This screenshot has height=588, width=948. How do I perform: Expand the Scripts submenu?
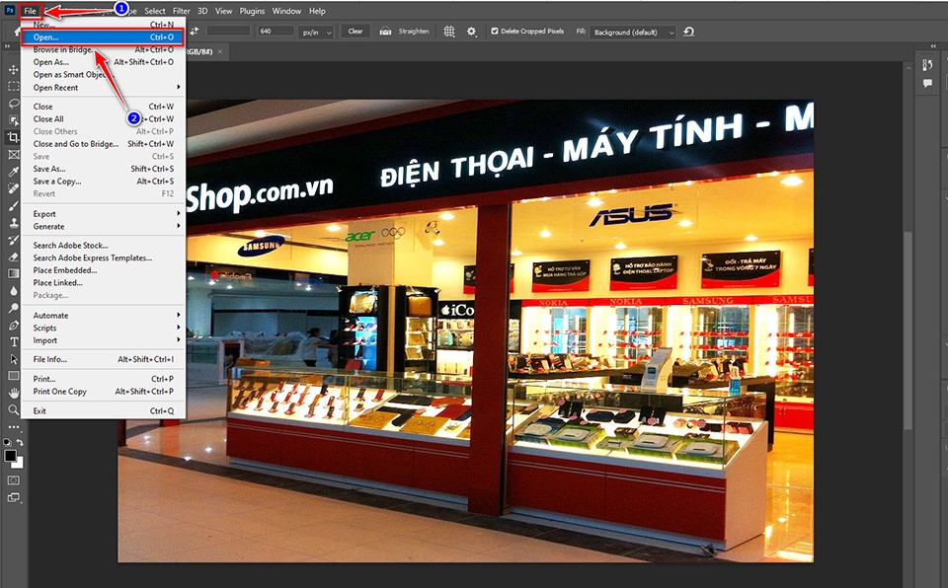(104, 329)
